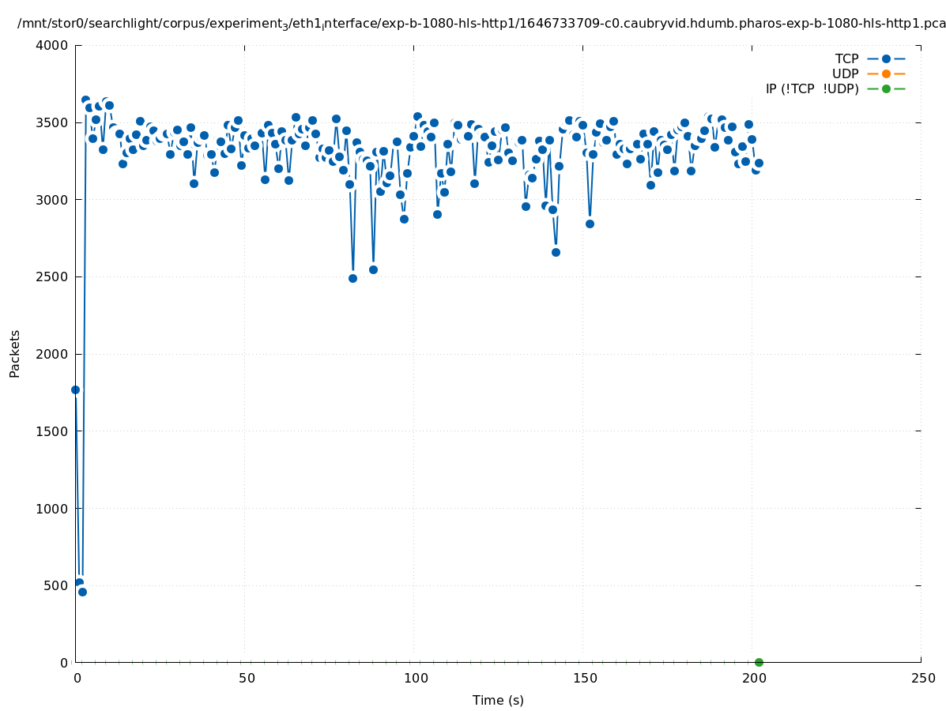Click the 1000 y-axis tick label
This screenshot has width=946, height=711.
click(x=52, y=508)
